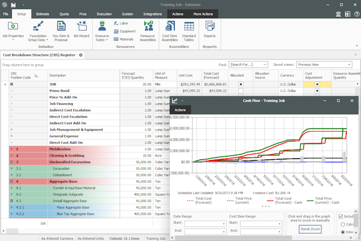Click the Cash Flow options vertical scrollbar

pos(356,219)
